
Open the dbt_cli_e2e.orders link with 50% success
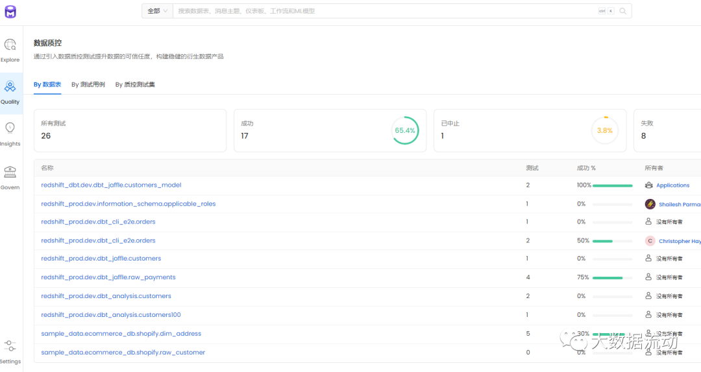tap(99, 240)
